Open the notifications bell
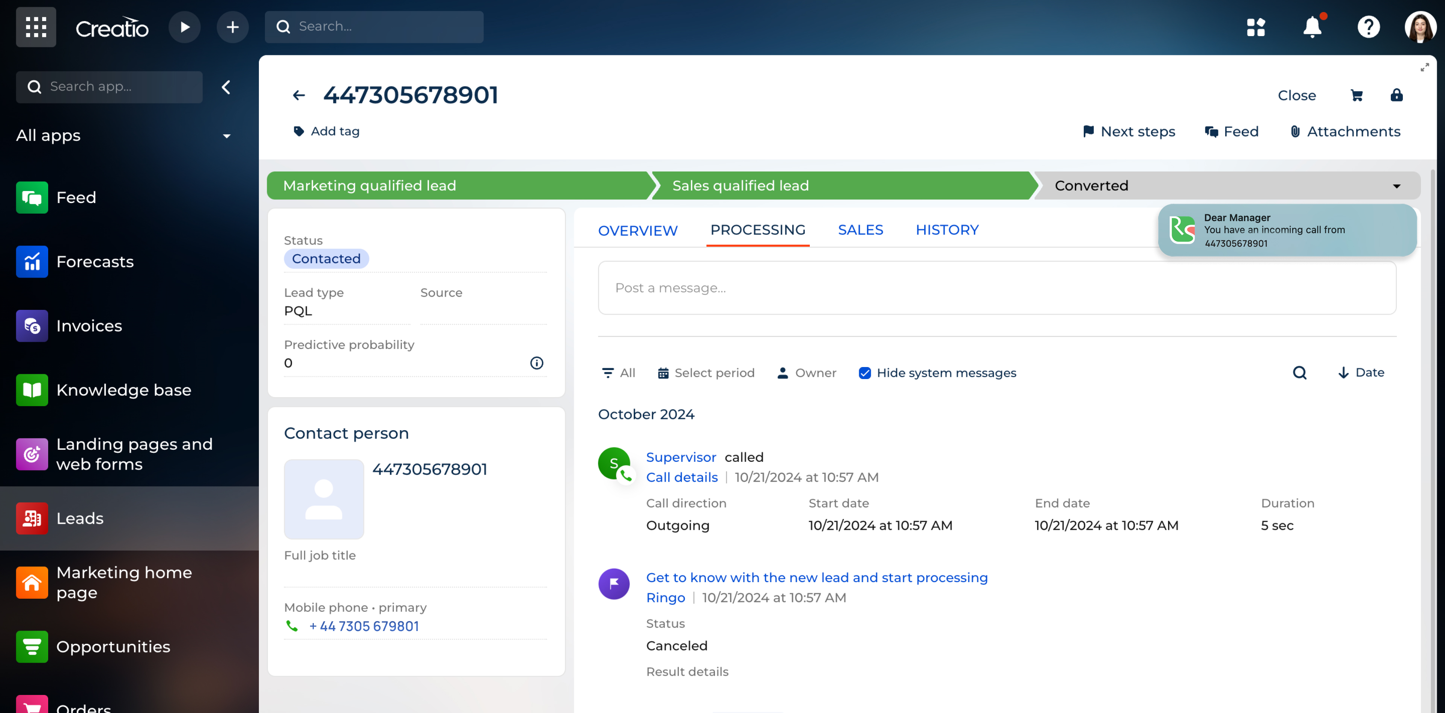The image size is (1445, 713). [1312, 27]
